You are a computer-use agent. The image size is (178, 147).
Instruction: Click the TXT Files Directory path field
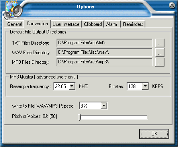tap(104, 43)
